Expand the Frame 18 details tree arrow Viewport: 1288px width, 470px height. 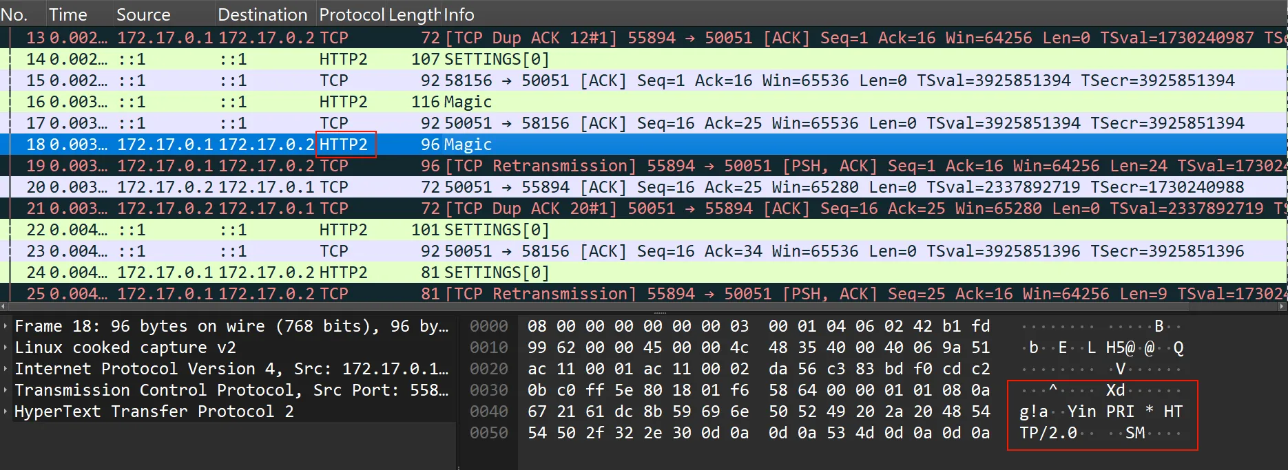coord(6,325)
